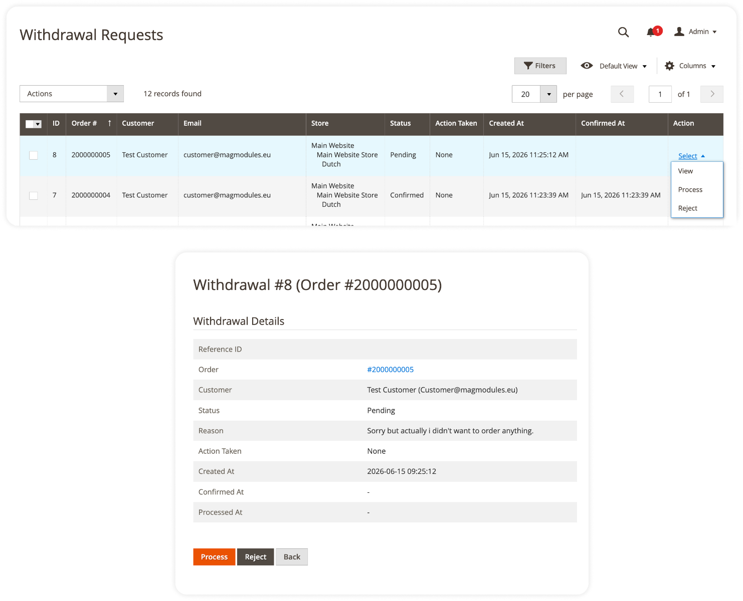743x601 pixels.
Task: Open the notifications bell icon
Action: tap(651, 33)
